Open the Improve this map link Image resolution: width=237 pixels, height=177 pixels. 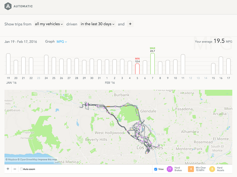pos(47,159)
